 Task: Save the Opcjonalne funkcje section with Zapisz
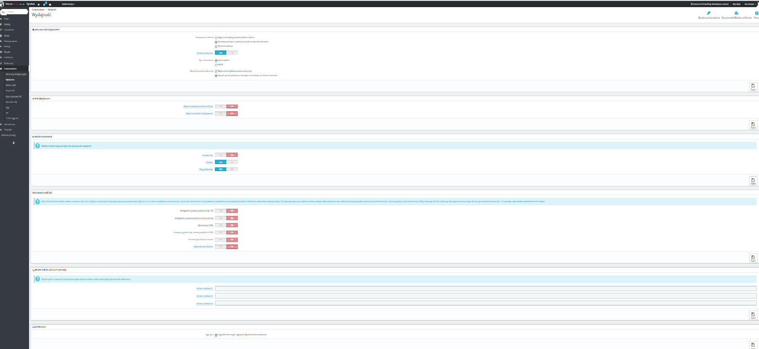point(753,181)
